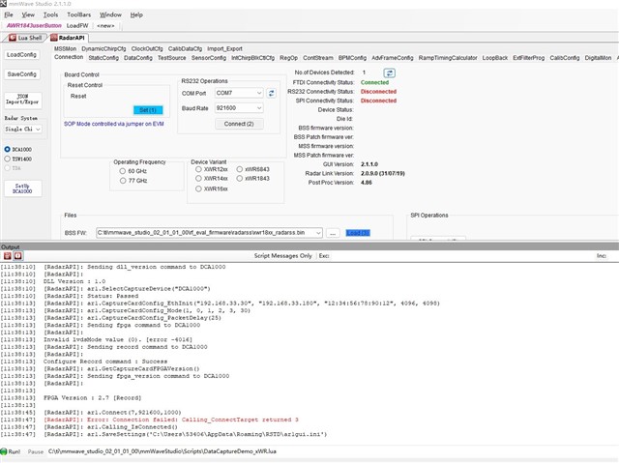Select xWR6843 device variant

click(240, 169)
